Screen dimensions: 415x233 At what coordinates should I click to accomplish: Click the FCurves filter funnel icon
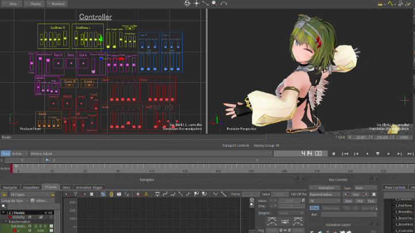tap(76, 194)
